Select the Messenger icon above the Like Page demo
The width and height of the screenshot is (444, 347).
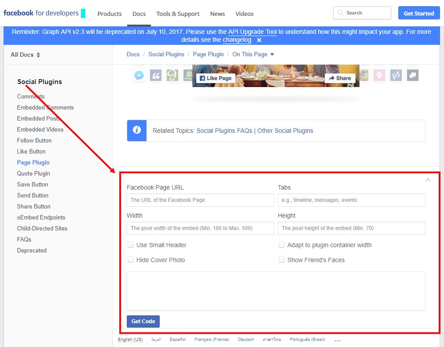(139, 75)
